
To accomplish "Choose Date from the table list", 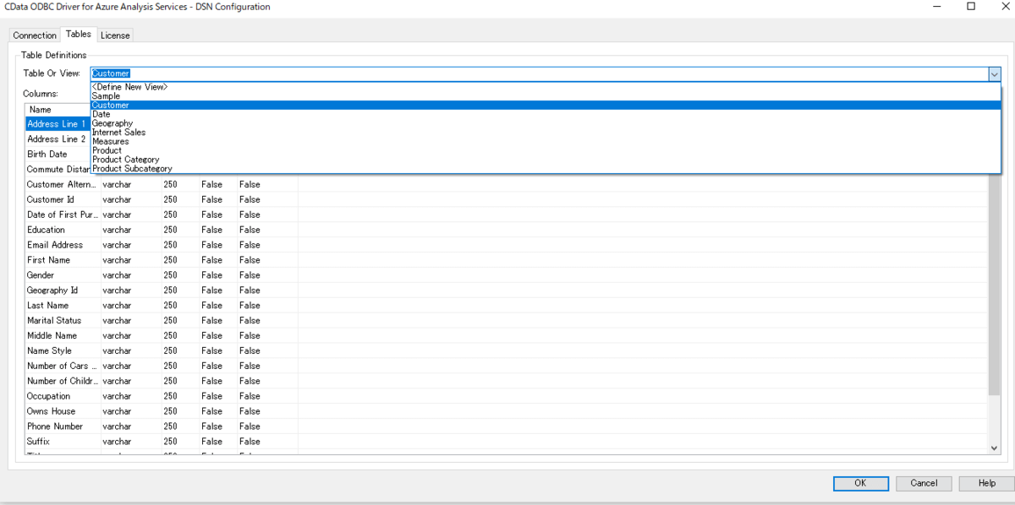I will pyautogui.click(x=546, y=114).
